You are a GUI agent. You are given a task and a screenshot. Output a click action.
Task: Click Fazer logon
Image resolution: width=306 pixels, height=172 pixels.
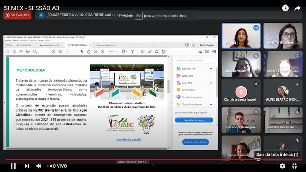click(207, 45)
